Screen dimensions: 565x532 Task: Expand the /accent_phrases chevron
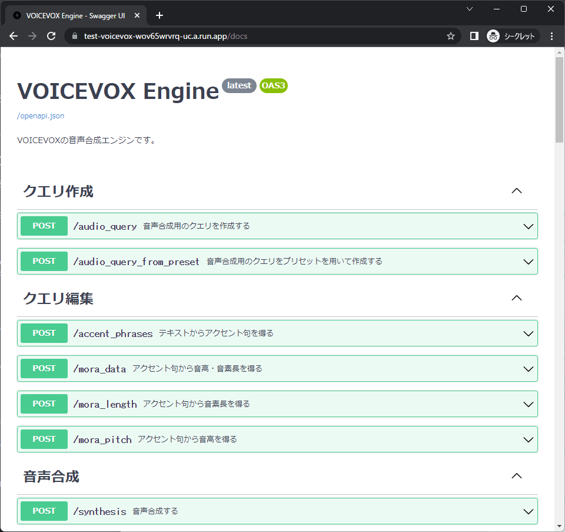pos(529,333)
